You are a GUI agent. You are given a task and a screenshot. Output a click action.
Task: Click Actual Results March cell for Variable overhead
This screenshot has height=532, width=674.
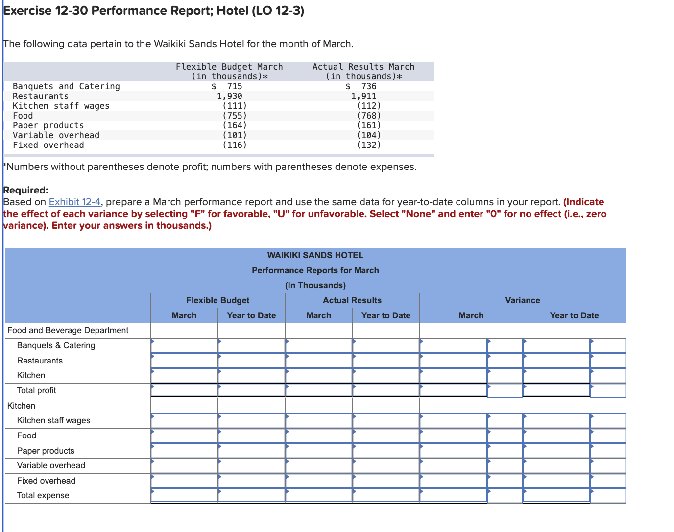pyautogui.click(x=319, y=465)
